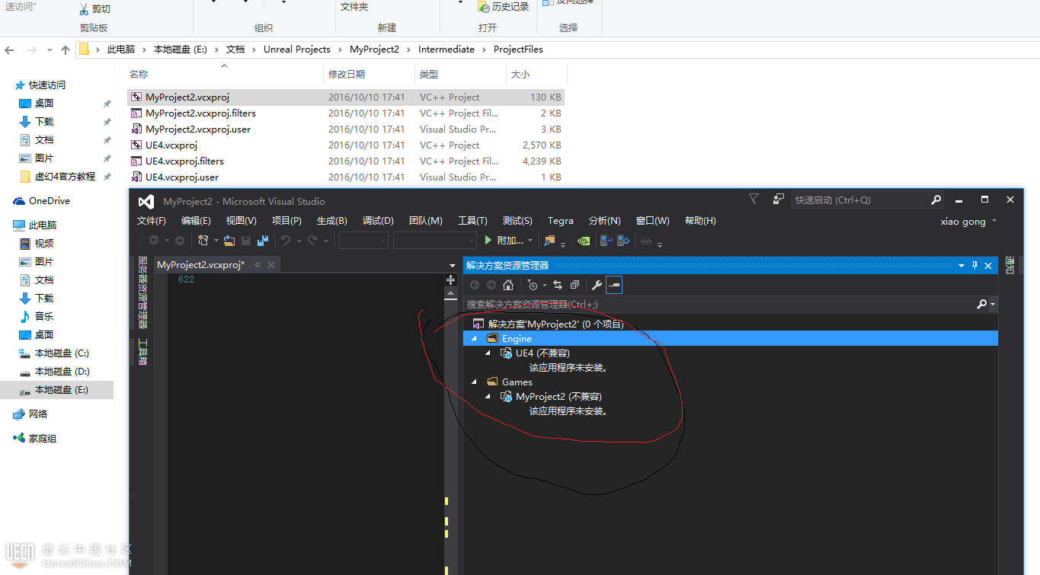Open Properties with the wrench icon
This screenshot has height=575, width=1040.
(597, 285)
